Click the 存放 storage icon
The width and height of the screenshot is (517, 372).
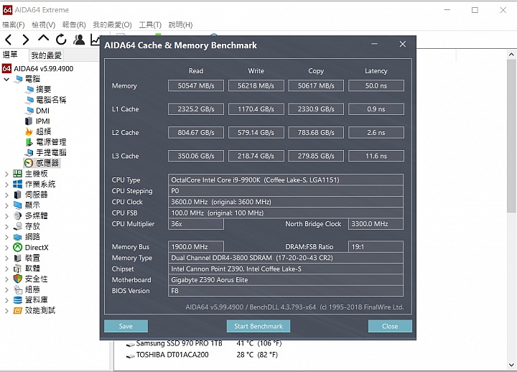click(x=17, y=226)
